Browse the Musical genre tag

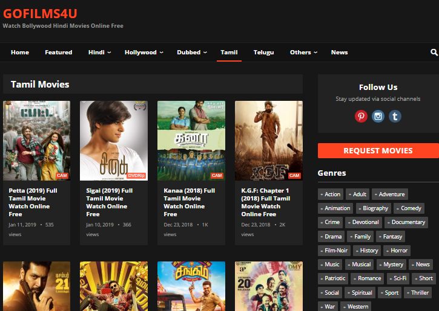point(360,265)
